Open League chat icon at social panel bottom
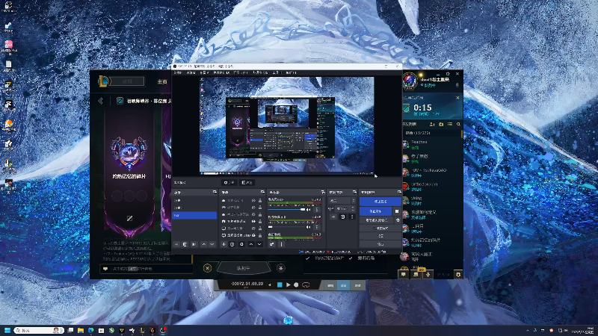Image resolution: width=598 pixels, height=336 pixels. (404, 274)
